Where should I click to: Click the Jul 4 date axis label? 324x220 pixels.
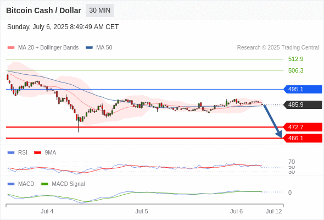point(47,211)
